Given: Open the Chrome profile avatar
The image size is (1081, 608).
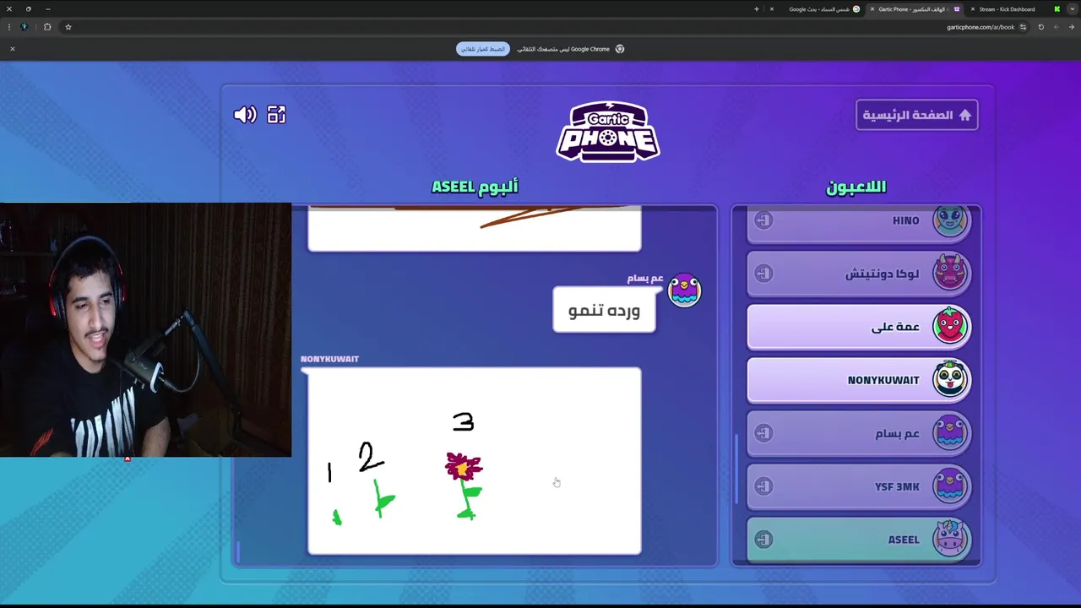Looking at the screenshot, I should coord(24,27).
